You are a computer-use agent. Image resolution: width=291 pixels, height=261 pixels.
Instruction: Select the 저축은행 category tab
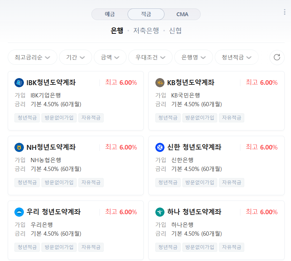pos(147,31)
